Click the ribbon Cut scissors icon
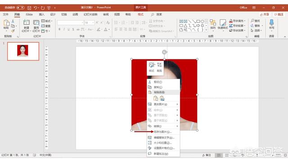This screenshot has height=162, width=288. (13, 21)
